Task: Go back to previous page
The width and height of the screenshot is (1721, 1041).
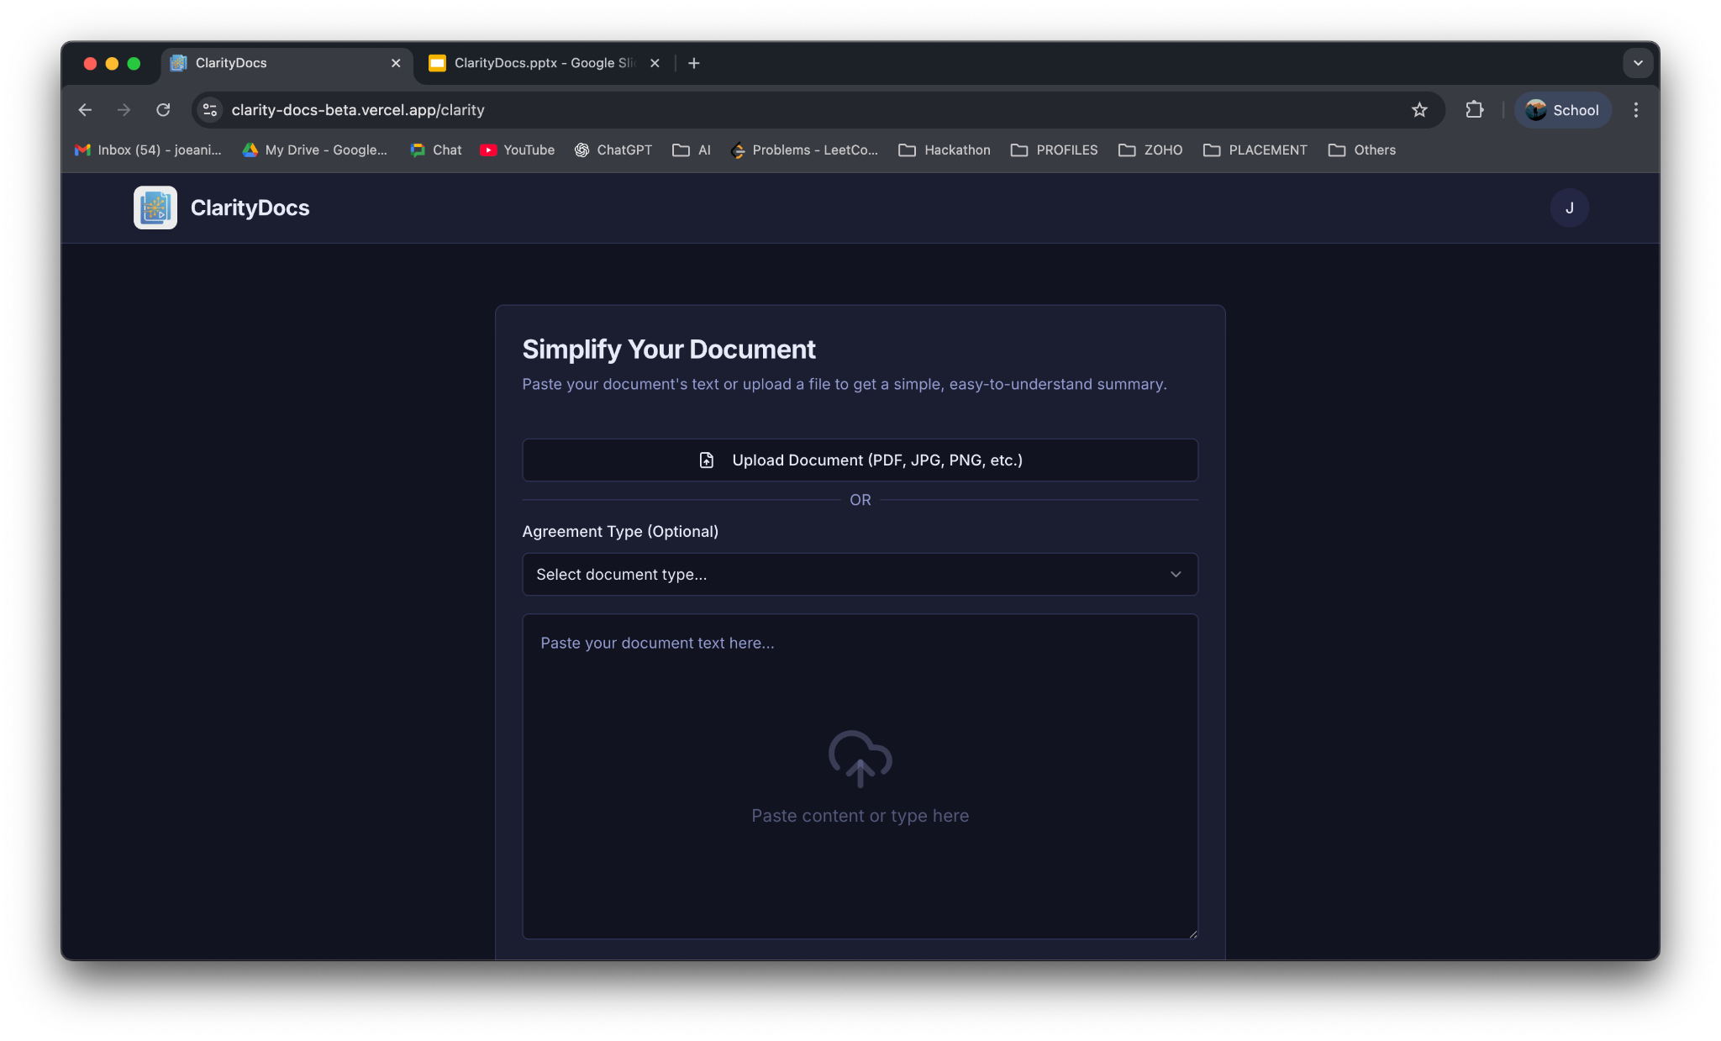Action: (85, 110)
